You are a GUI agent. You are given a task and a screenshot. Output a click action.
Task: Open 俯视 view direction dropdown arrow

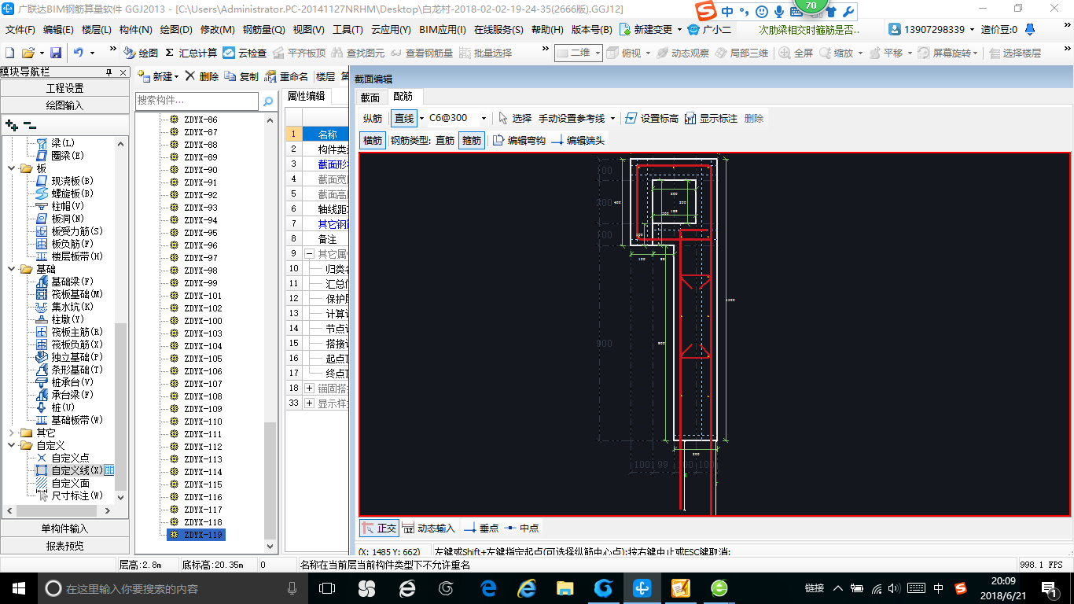coord(648,53)
